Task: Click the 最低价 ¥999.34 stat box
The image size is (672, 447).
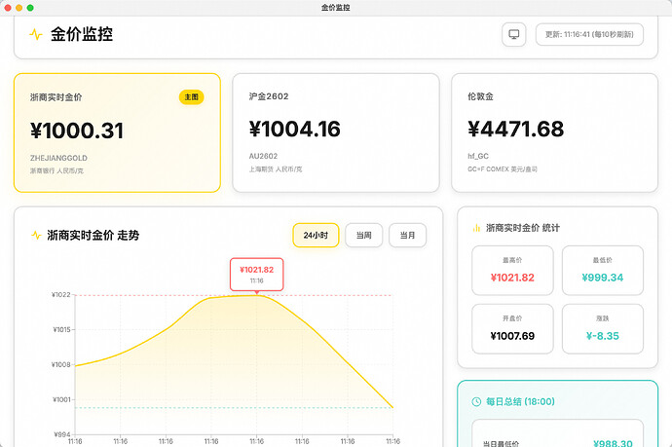Action: (602, 270)
